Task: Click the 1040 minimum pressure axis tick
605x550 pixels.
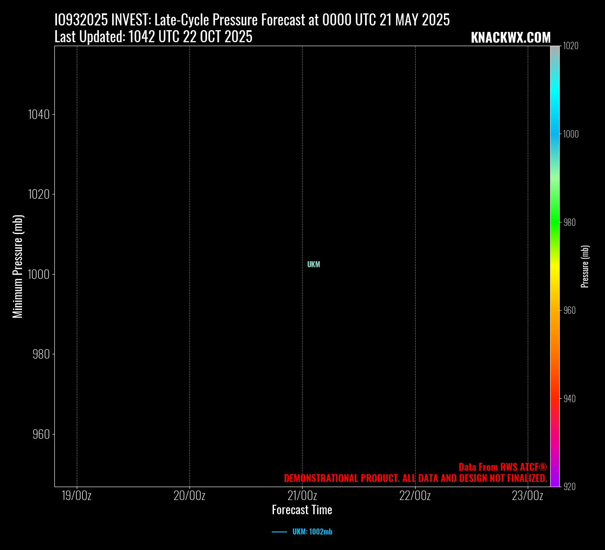Action: click(39, 114)
